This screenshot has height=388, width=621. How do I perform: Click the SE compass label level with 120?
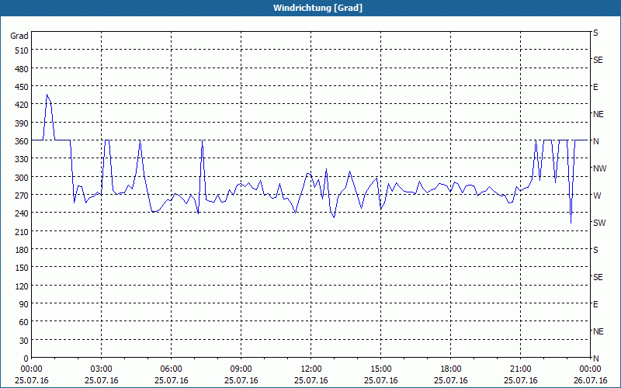598,278
